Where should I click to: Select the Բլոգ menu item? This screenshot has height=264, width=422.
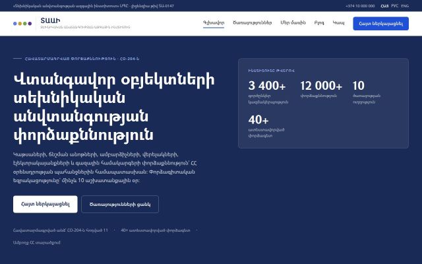319,23
